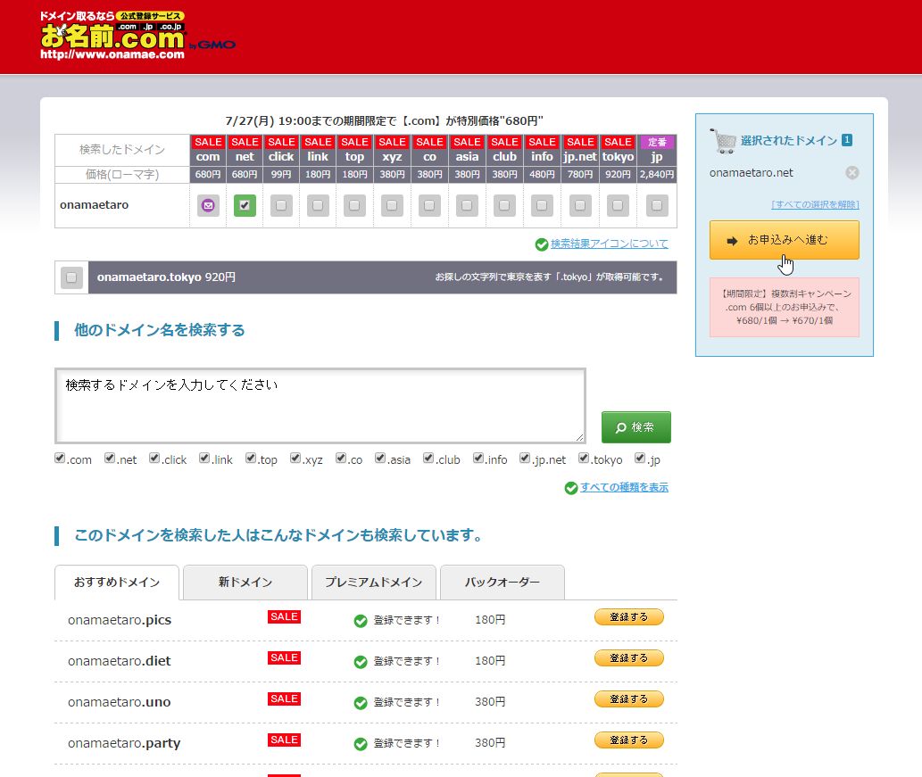Select the .link domain checkbox for onamaetaro

point(318,205)
